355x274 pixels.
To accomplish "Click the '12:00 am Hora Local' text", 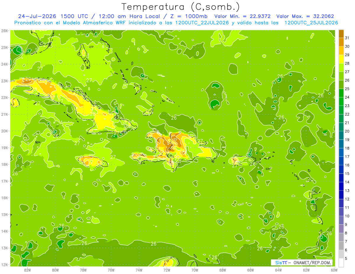I will click(130, 16).
